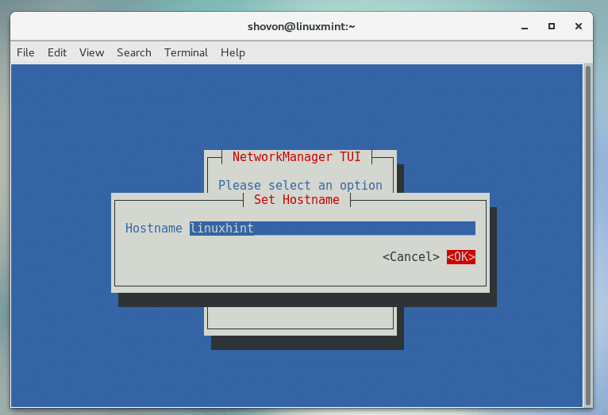Open the Terminal menu

coord(186,52)
